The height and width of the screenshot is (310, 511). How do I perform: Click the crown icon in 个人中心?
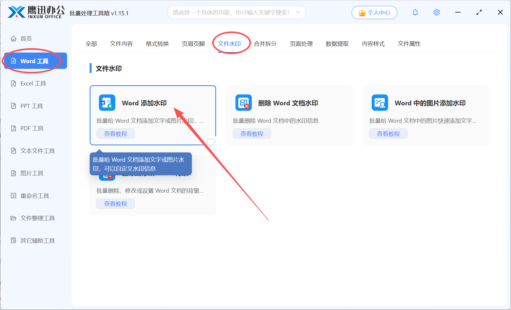point(362,13)
